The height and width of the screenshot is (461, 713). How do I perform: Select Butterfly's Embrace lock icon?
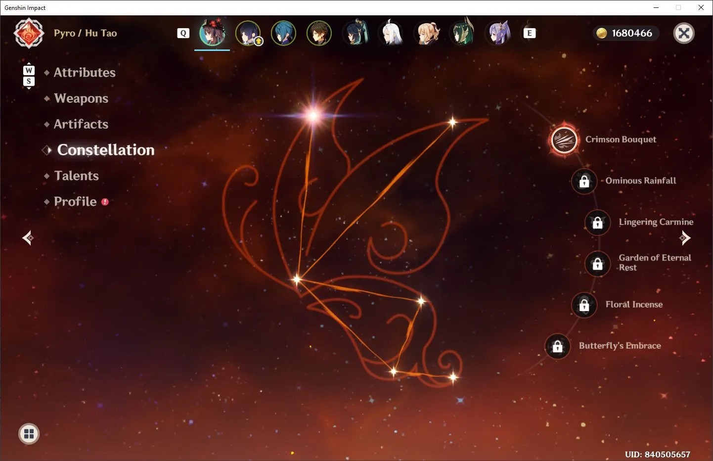coord(557,346)
